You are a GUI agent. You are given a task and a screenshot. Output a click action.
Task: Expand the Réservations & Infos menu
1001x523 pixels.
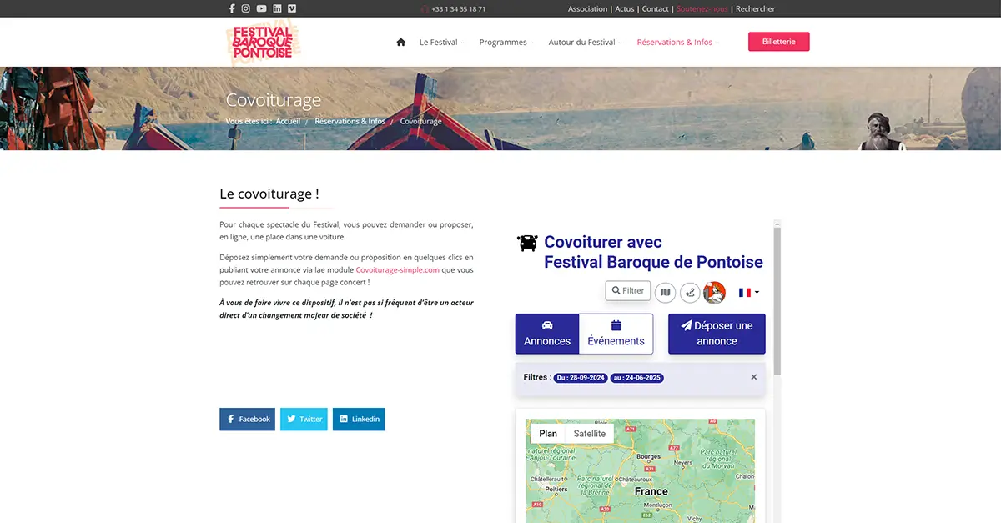tap(677, 42)
